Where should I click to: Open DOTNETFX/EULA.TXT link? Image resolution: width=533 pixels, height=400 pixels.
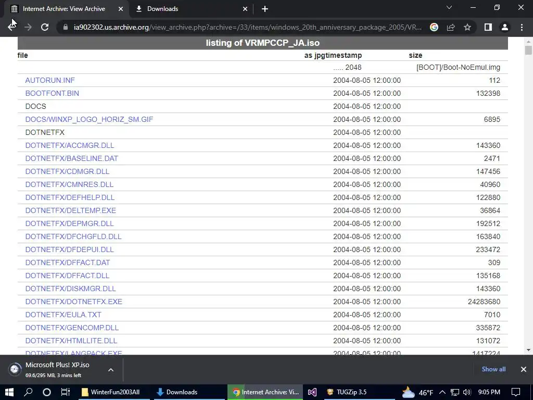[63, 315]
